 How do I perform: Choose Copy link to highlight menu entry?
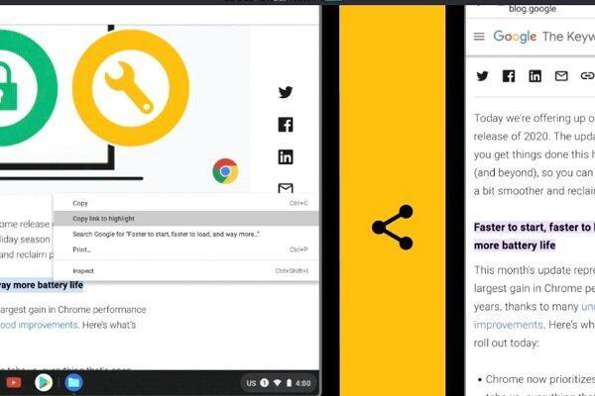[x=186, y=218]
